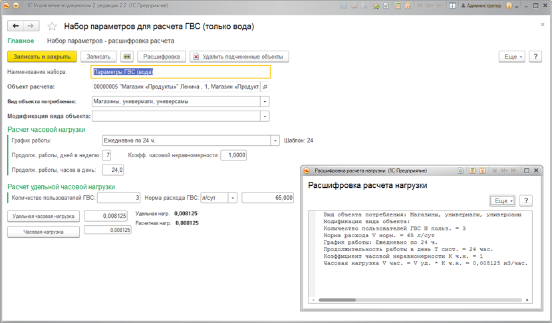
Task: Expand Вид объекта потребления dropdown
Action: 265,101
